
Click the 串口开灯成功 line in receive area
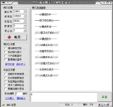pyautogui.click(x=47, y=21)
